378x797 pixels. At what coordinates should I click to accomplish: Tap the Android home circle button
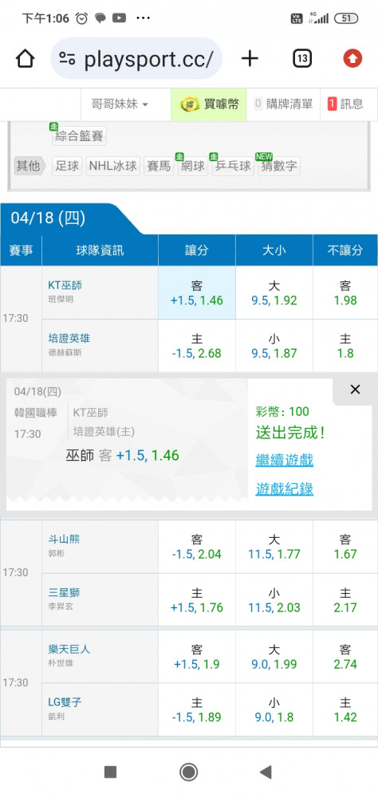click(x=189, y=772)
